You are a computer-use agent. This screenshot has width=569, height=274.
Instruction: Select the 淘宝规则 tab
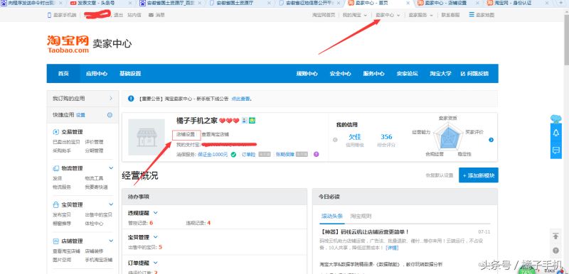click(x=361, y=216)
